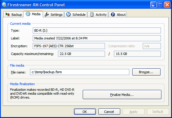
Task: Close the Firestreamer-RM Control Panel window
Action: pos(167,5)
